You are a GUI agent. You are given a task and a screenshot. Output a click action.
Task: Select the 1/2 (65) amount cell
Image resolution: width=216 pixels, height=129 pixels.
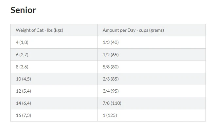152,55
